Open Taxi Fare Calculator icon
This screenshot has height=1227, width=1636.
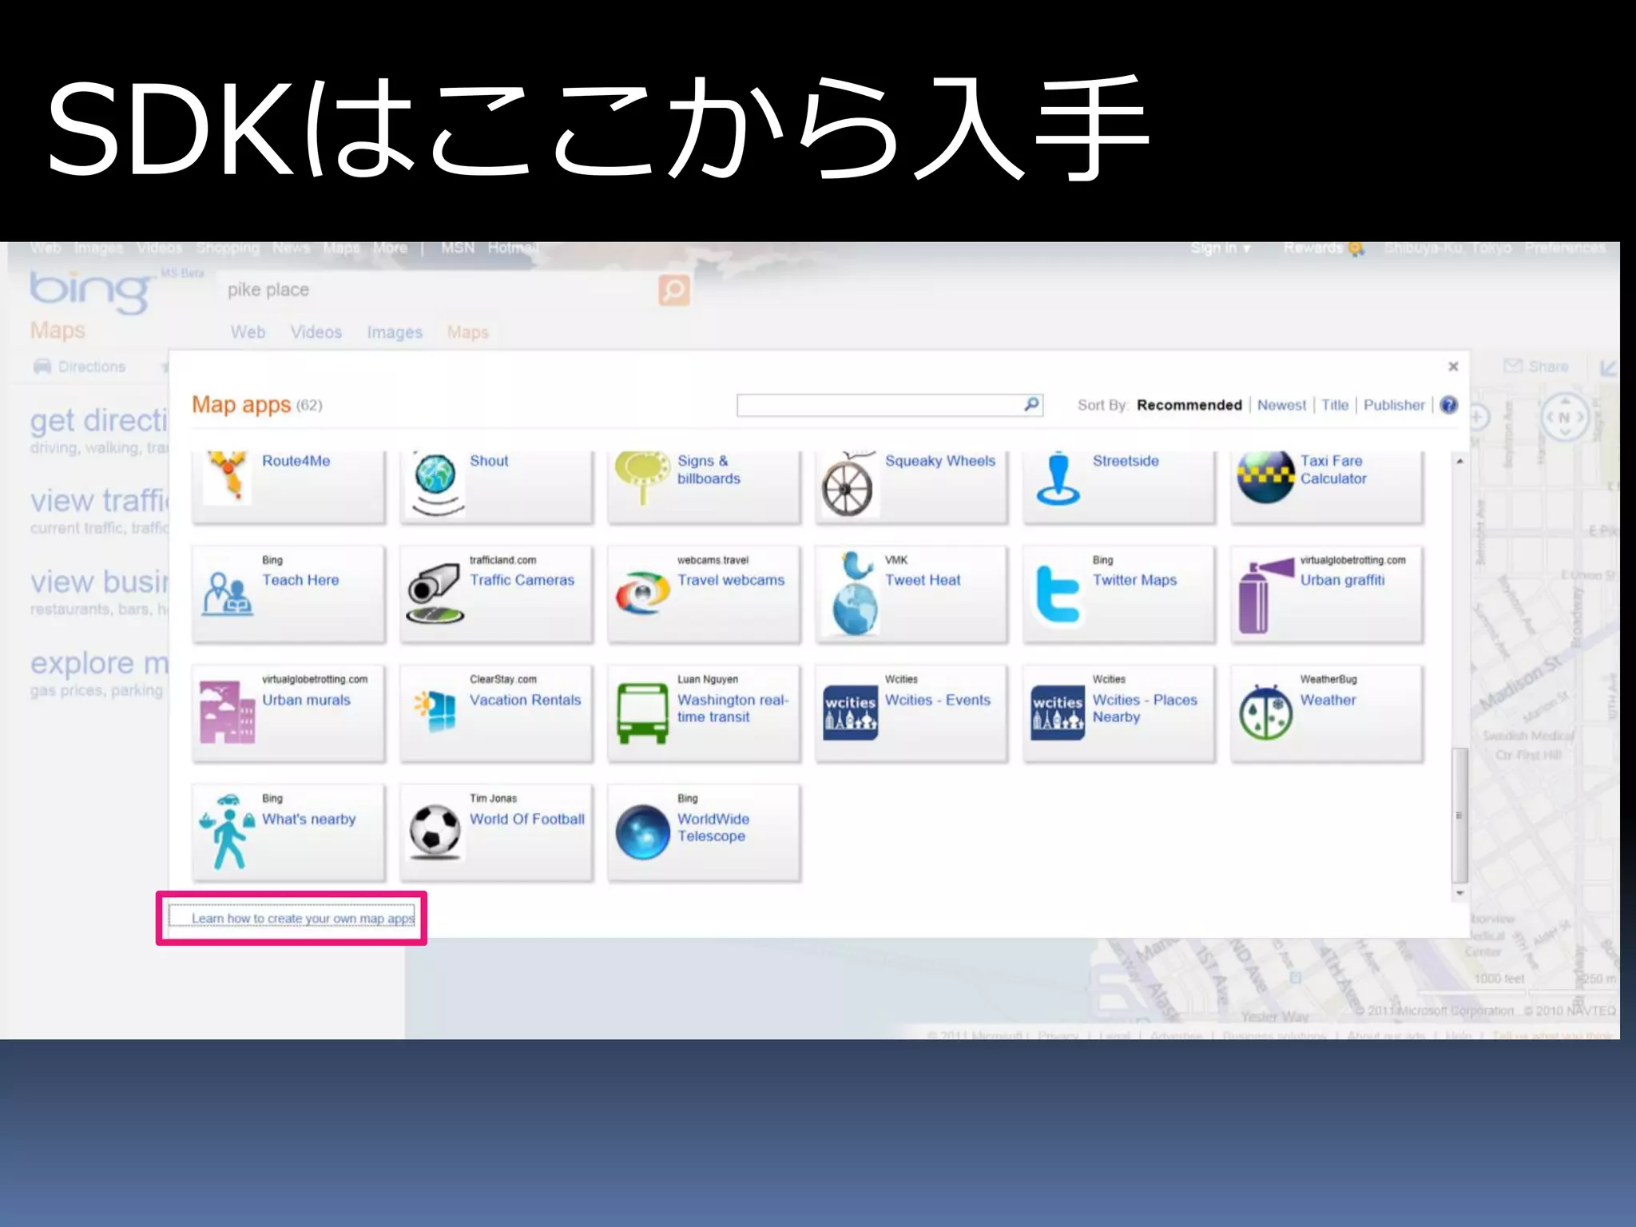(x=1265, y=478)
